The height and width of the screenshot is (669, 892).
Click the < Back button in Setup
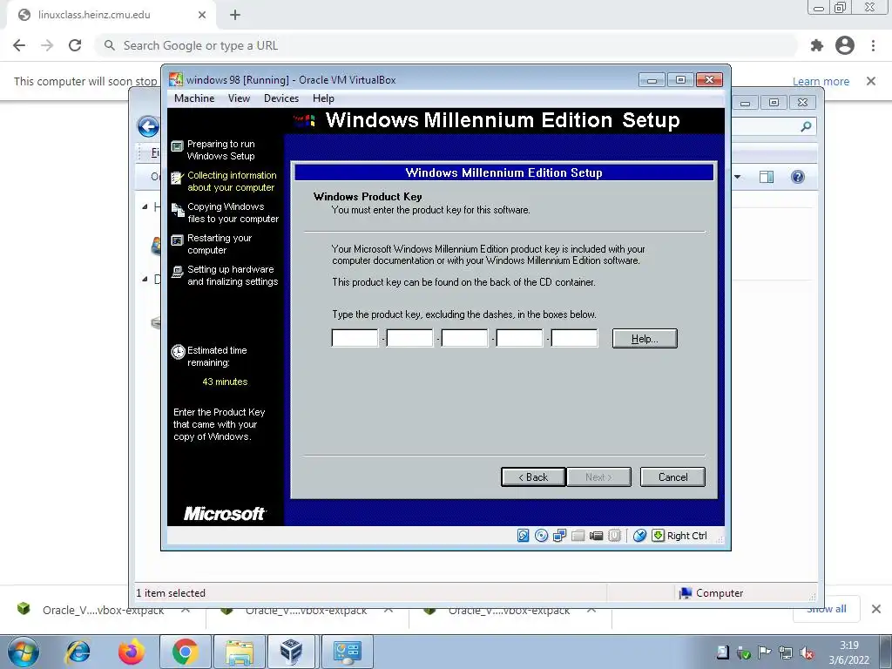pyautogui.click(x=533, y=477)
